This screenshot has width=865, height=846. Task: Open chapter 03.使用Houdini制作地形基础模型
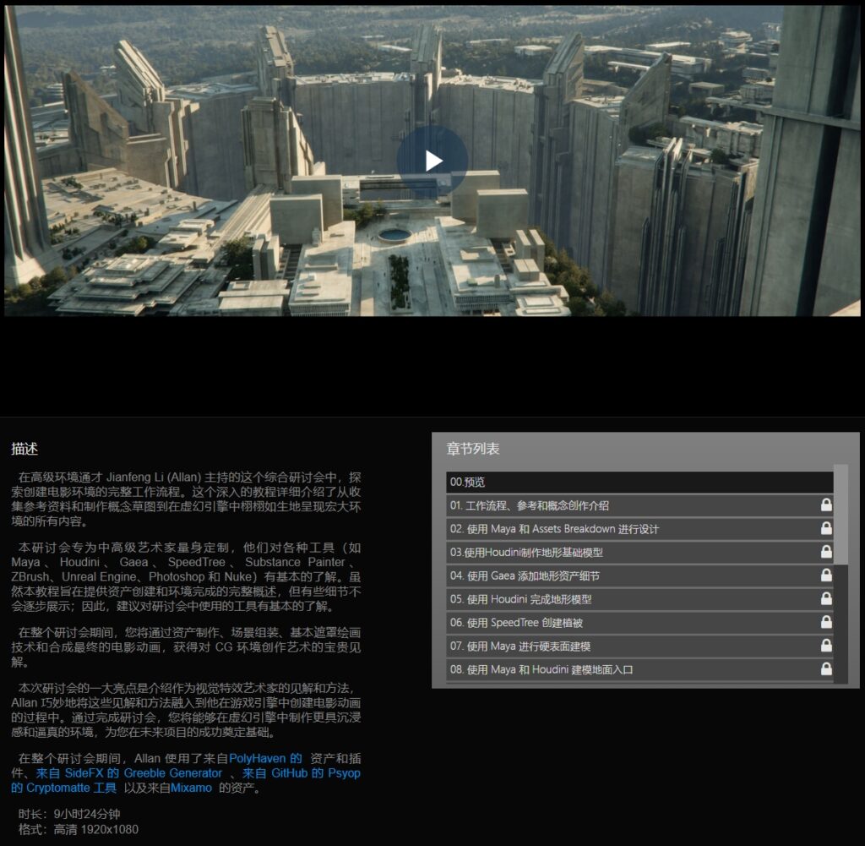coord(639,553)
